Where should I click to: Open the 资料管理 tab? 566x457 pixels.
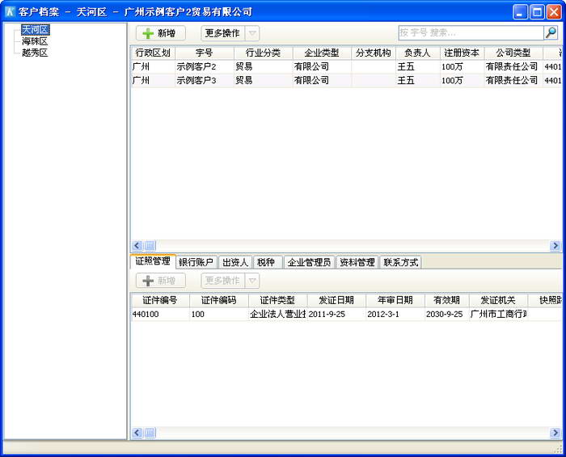click(x=357, y=262)
